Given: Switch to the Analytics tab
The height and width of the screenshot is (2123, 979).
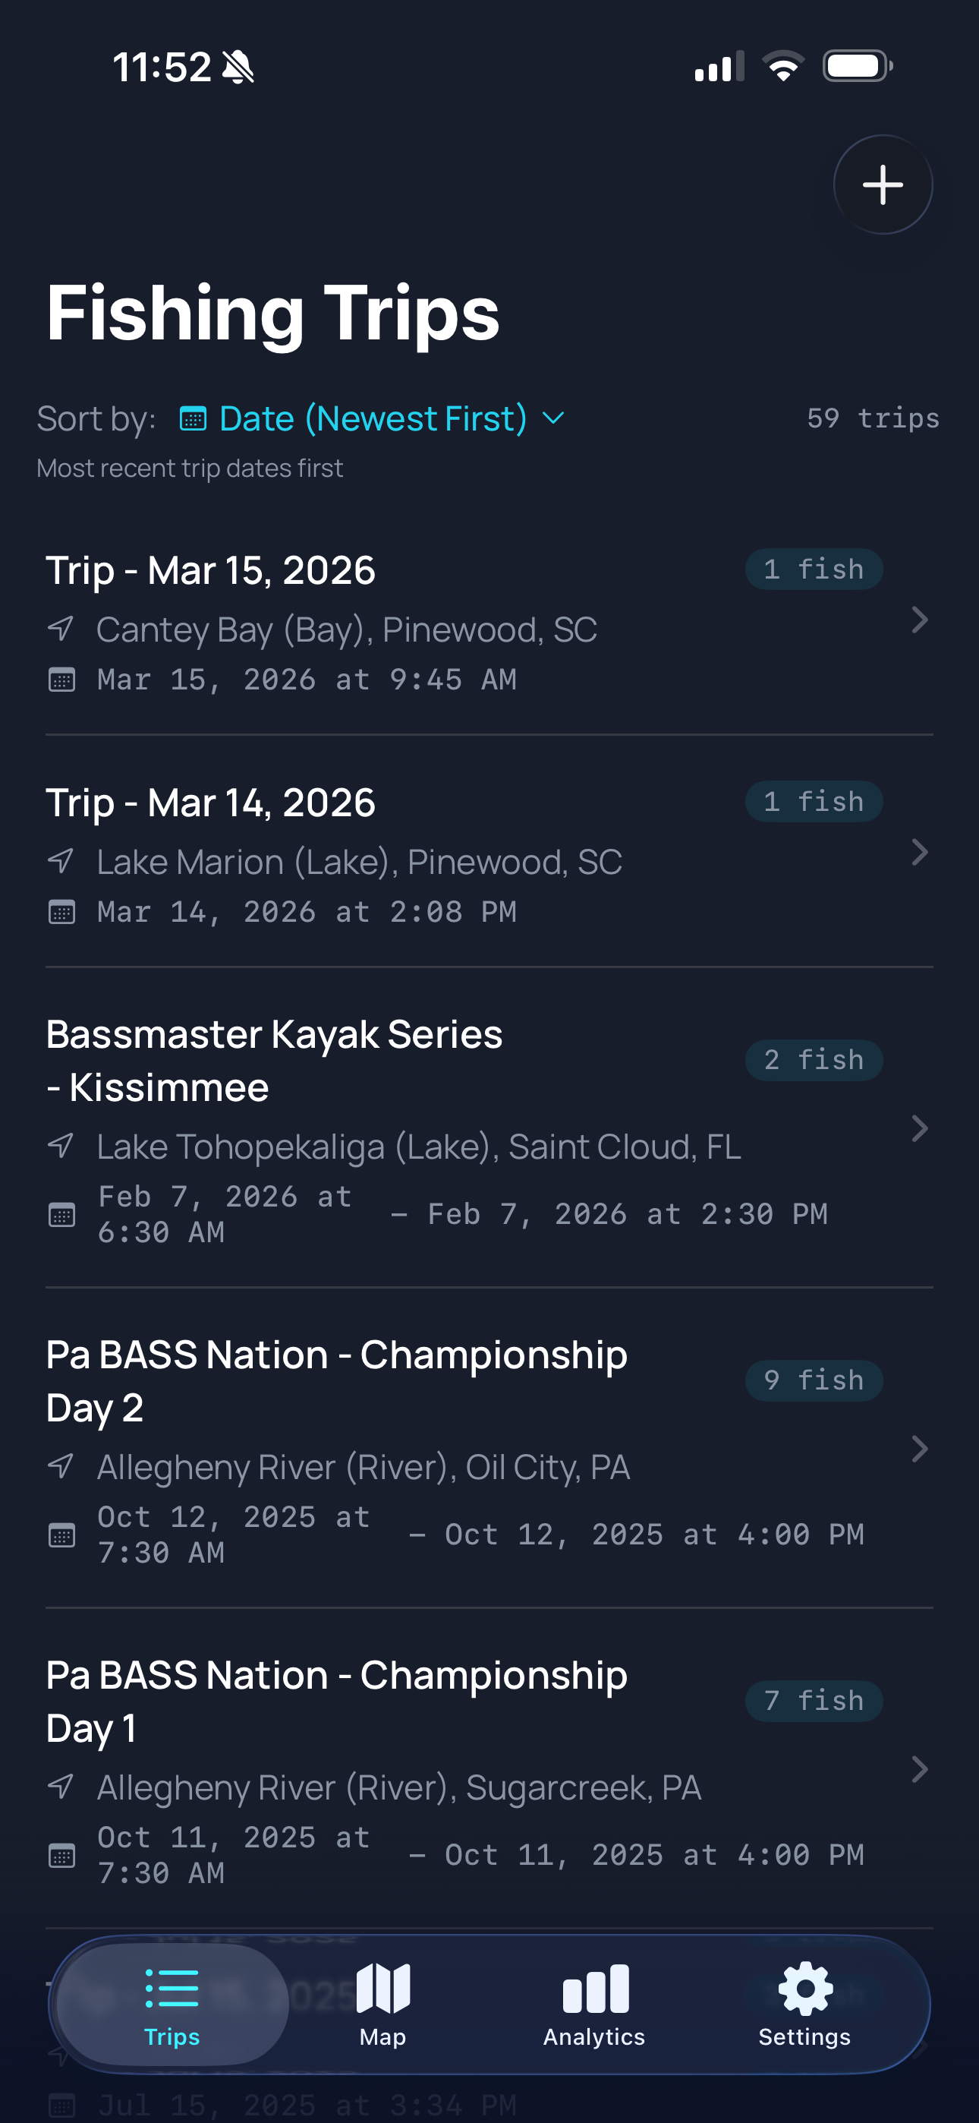Looking at the screenshot, I should (x=594, y=2004).
